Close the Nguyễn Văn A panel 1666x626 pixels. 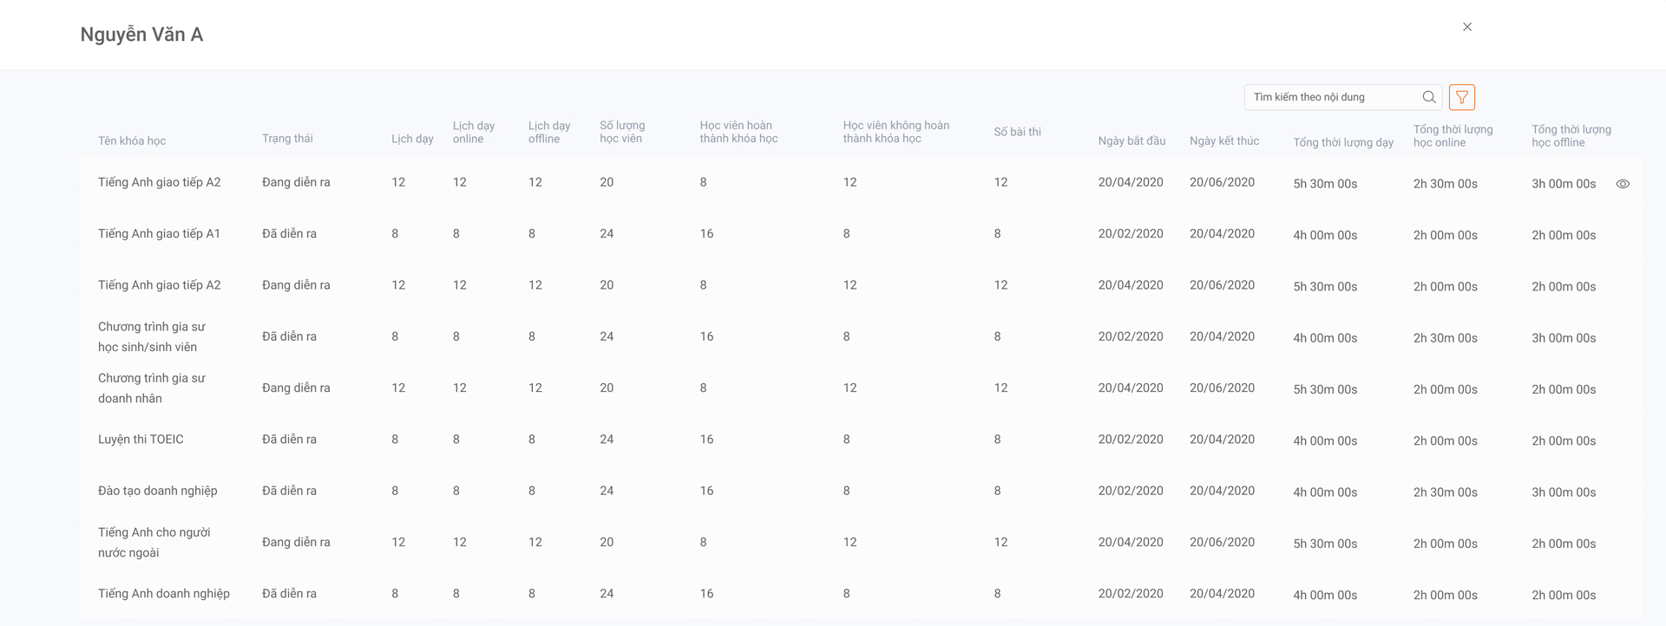pos(1466,27)
